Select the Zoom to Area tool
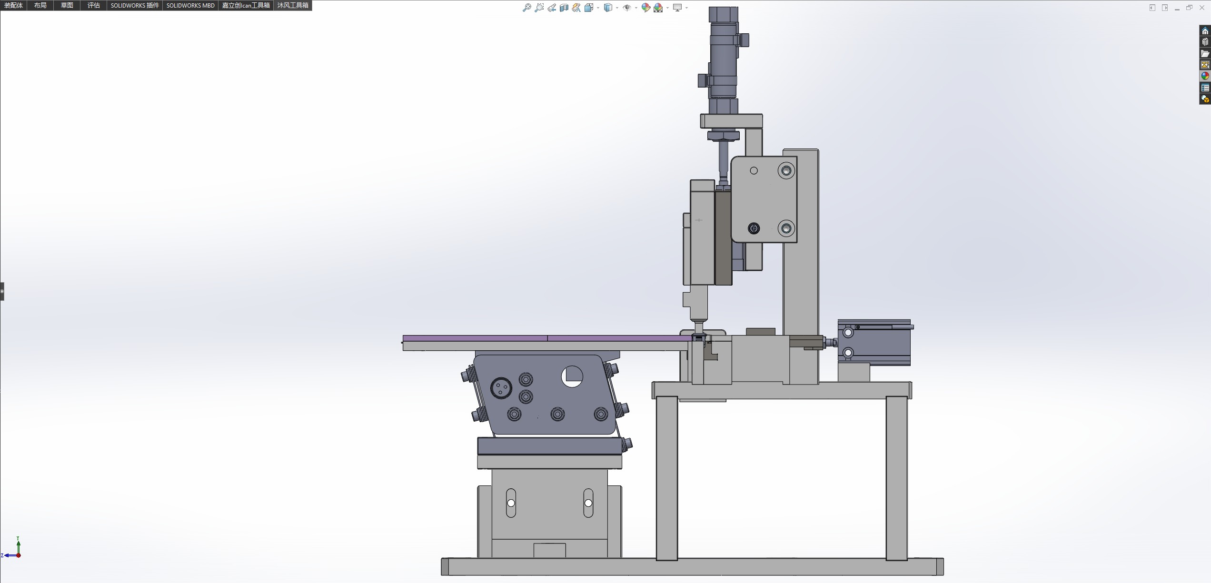The height and width of the screenshot is (583, 1211). (x=539, y=8)
